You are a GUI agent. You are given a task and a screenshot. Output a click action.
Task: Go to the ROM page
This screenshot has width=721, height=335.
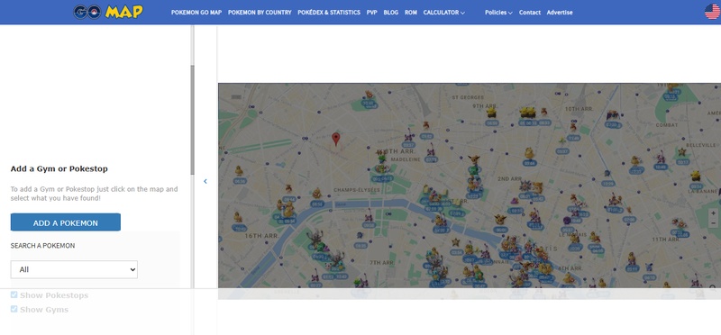[x=411, y=13]
